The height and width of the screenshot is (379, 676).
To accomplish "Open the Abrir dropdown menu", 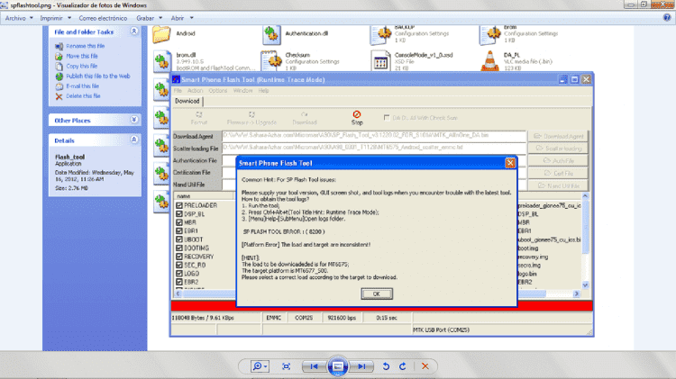I will (181, 18).
